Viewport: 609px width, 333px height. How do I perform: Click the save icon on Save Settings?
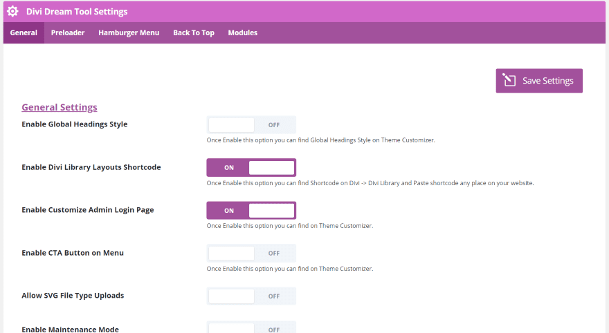509,80
